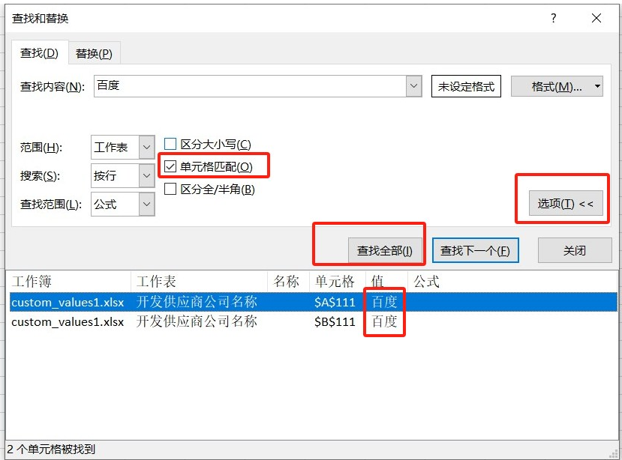
Task: Open the 格式(M) dropdown arrow menu
Action: point(597,86)
